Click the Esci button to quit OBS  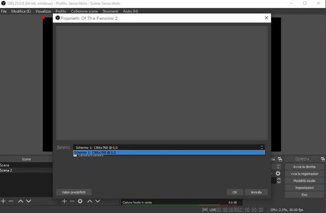pos(305,195)
